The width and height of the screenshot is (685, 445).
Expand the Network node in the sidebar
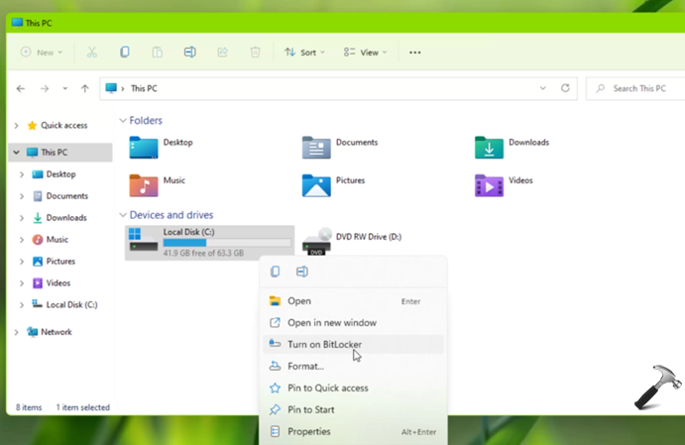(x=16, y=332)
